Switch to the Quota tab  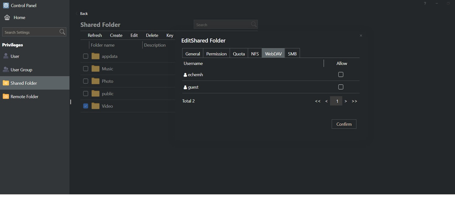239,53
